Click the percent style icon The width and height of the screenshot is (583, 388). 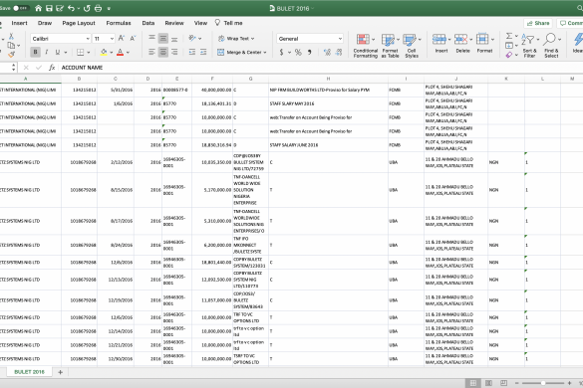298,53
